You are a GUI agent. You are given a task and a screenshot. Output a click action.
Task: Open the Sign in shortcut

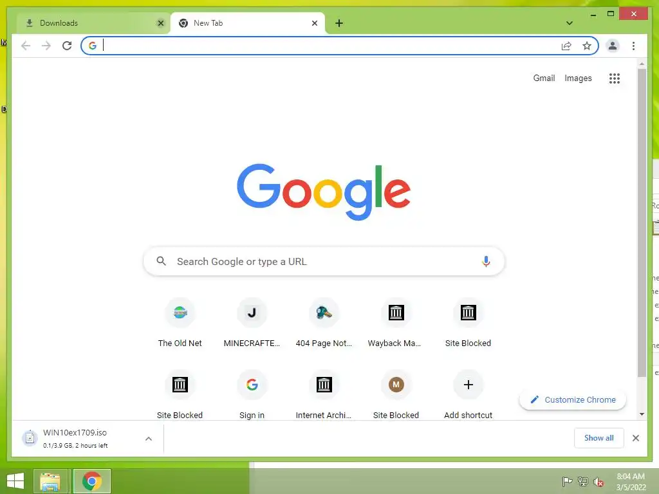click(252, 394)
